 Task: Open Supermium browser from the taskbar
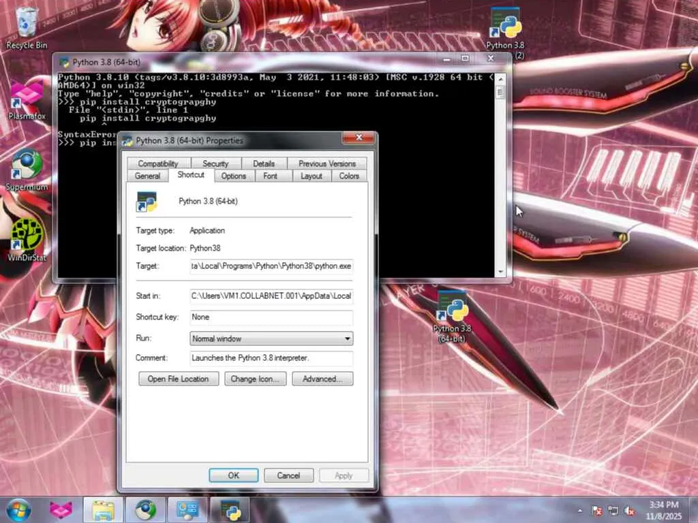click(145, 510)
